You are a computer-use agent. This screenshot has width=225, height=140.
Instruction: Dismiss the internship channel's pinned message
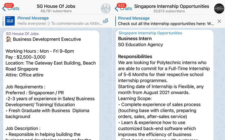219,21
